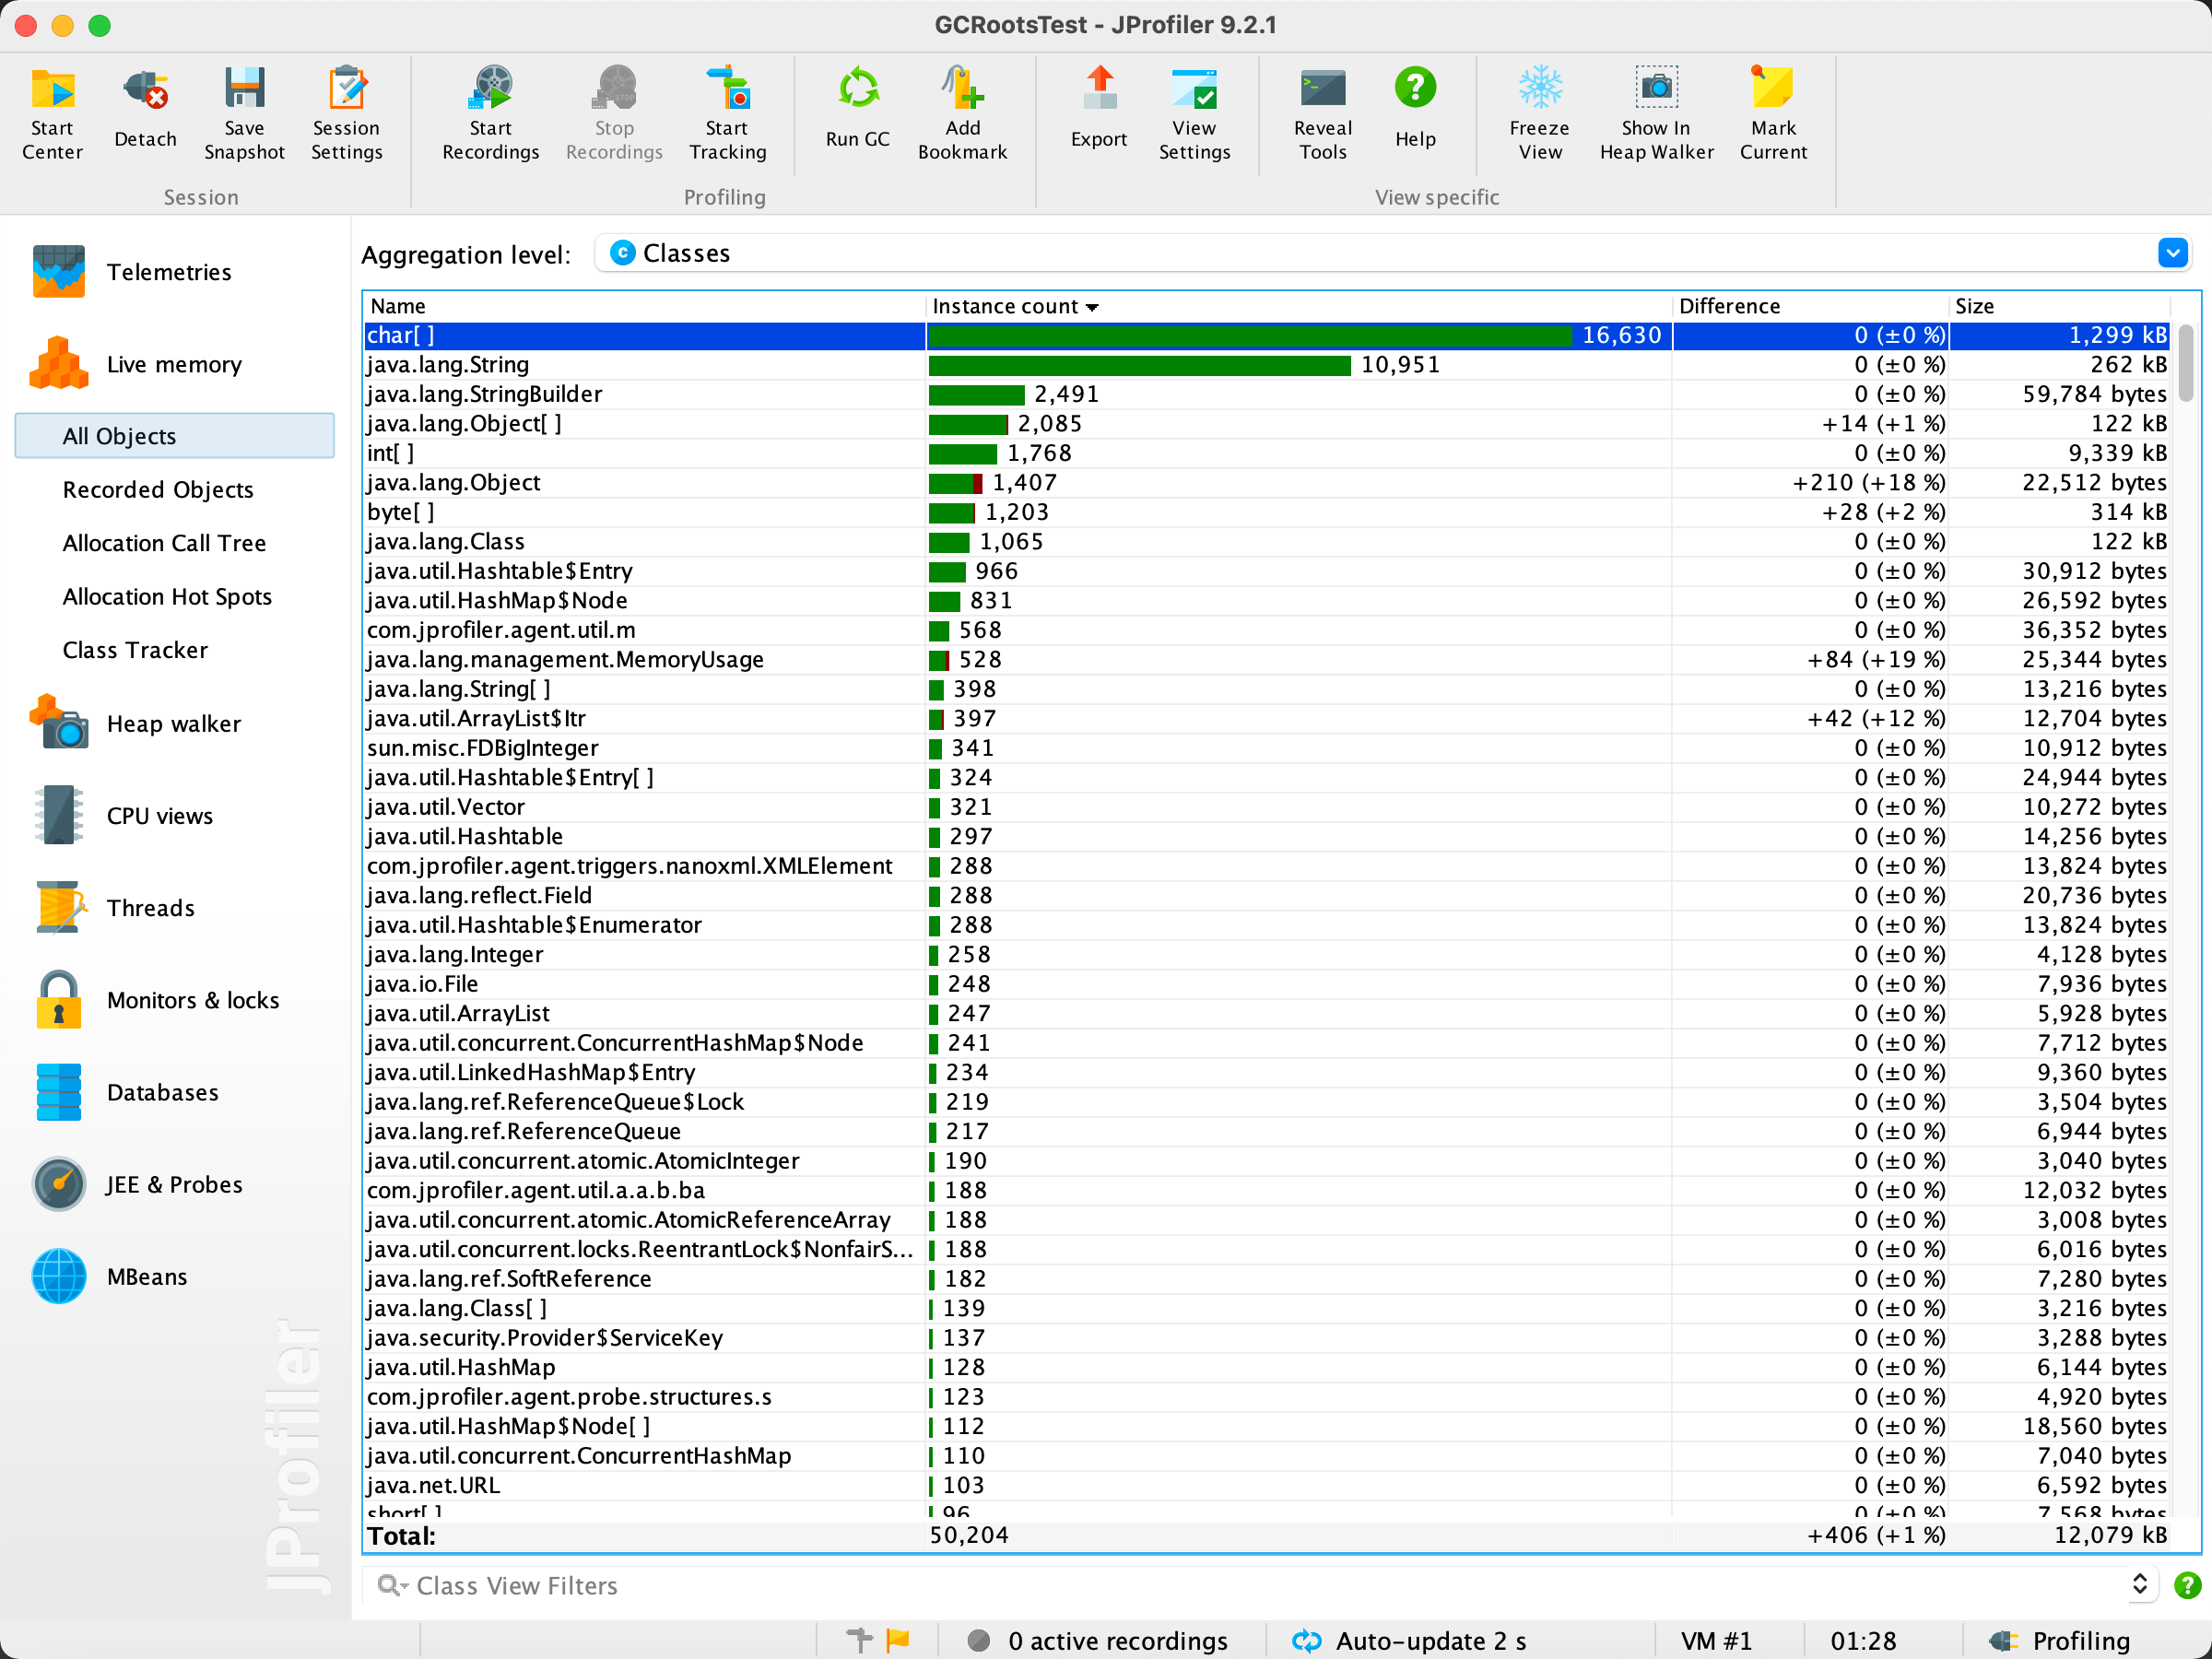Click the green help icon beside filters
This screenshot has height=1659, width=2212.
[2187, 1585]
